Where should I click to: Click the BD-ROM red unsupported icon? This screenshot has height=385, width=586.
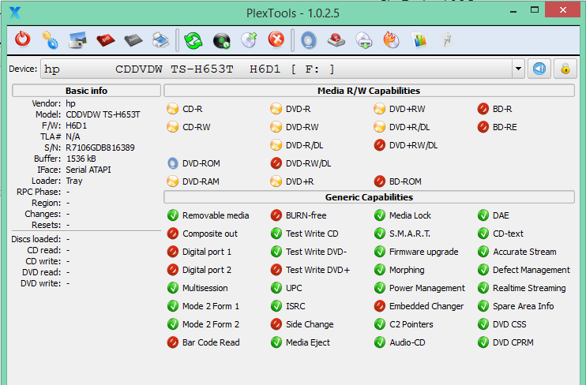click(x=380, y=181)
